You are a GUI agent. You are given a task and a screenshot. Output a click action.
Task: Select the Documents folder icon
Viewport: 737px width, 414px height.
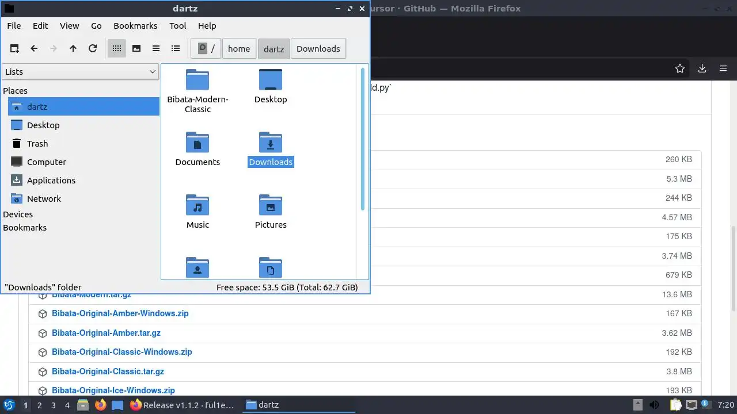click(197, 143)
